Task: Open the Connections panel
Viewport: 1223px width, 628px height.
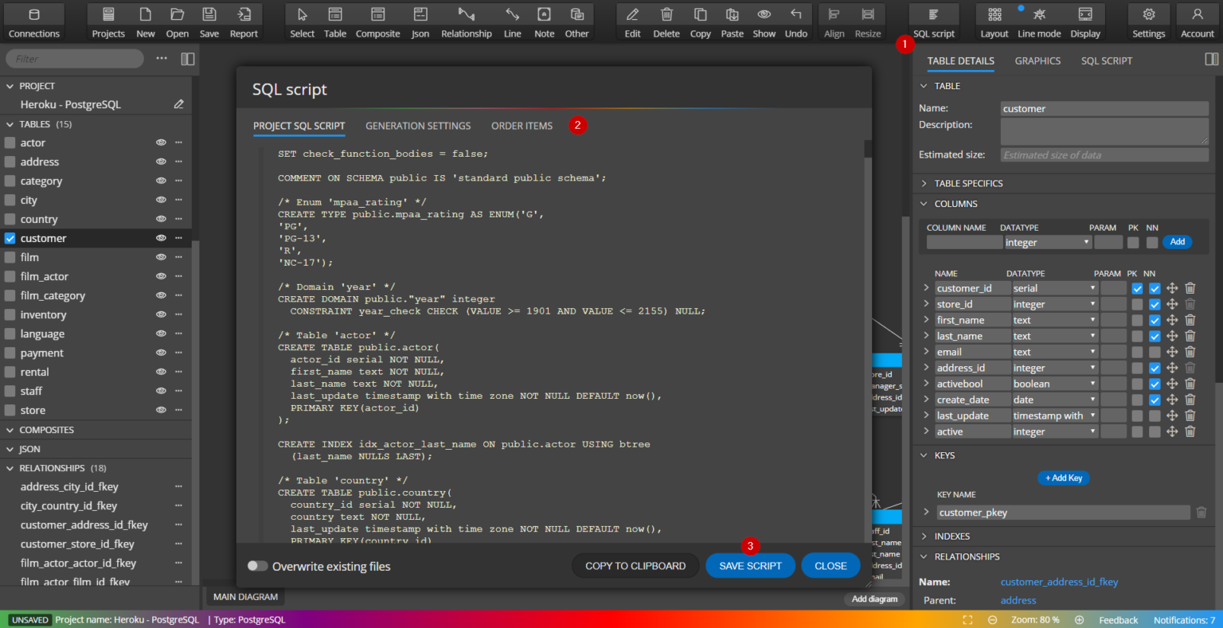Action: point(33,21)
